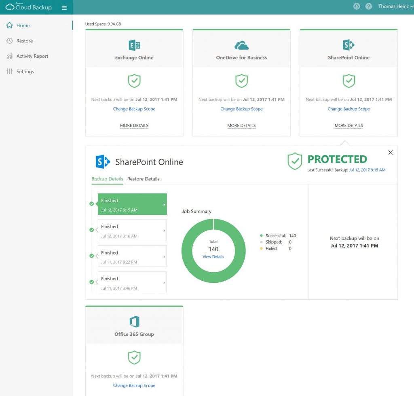The width and height of the screenshot is (414, 396).
Task: Click the Used Space: 9.04 GB text
Action: (103, 24)
